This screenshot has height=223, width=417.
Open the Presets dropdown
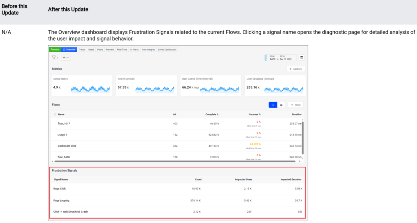pos(55,50)
